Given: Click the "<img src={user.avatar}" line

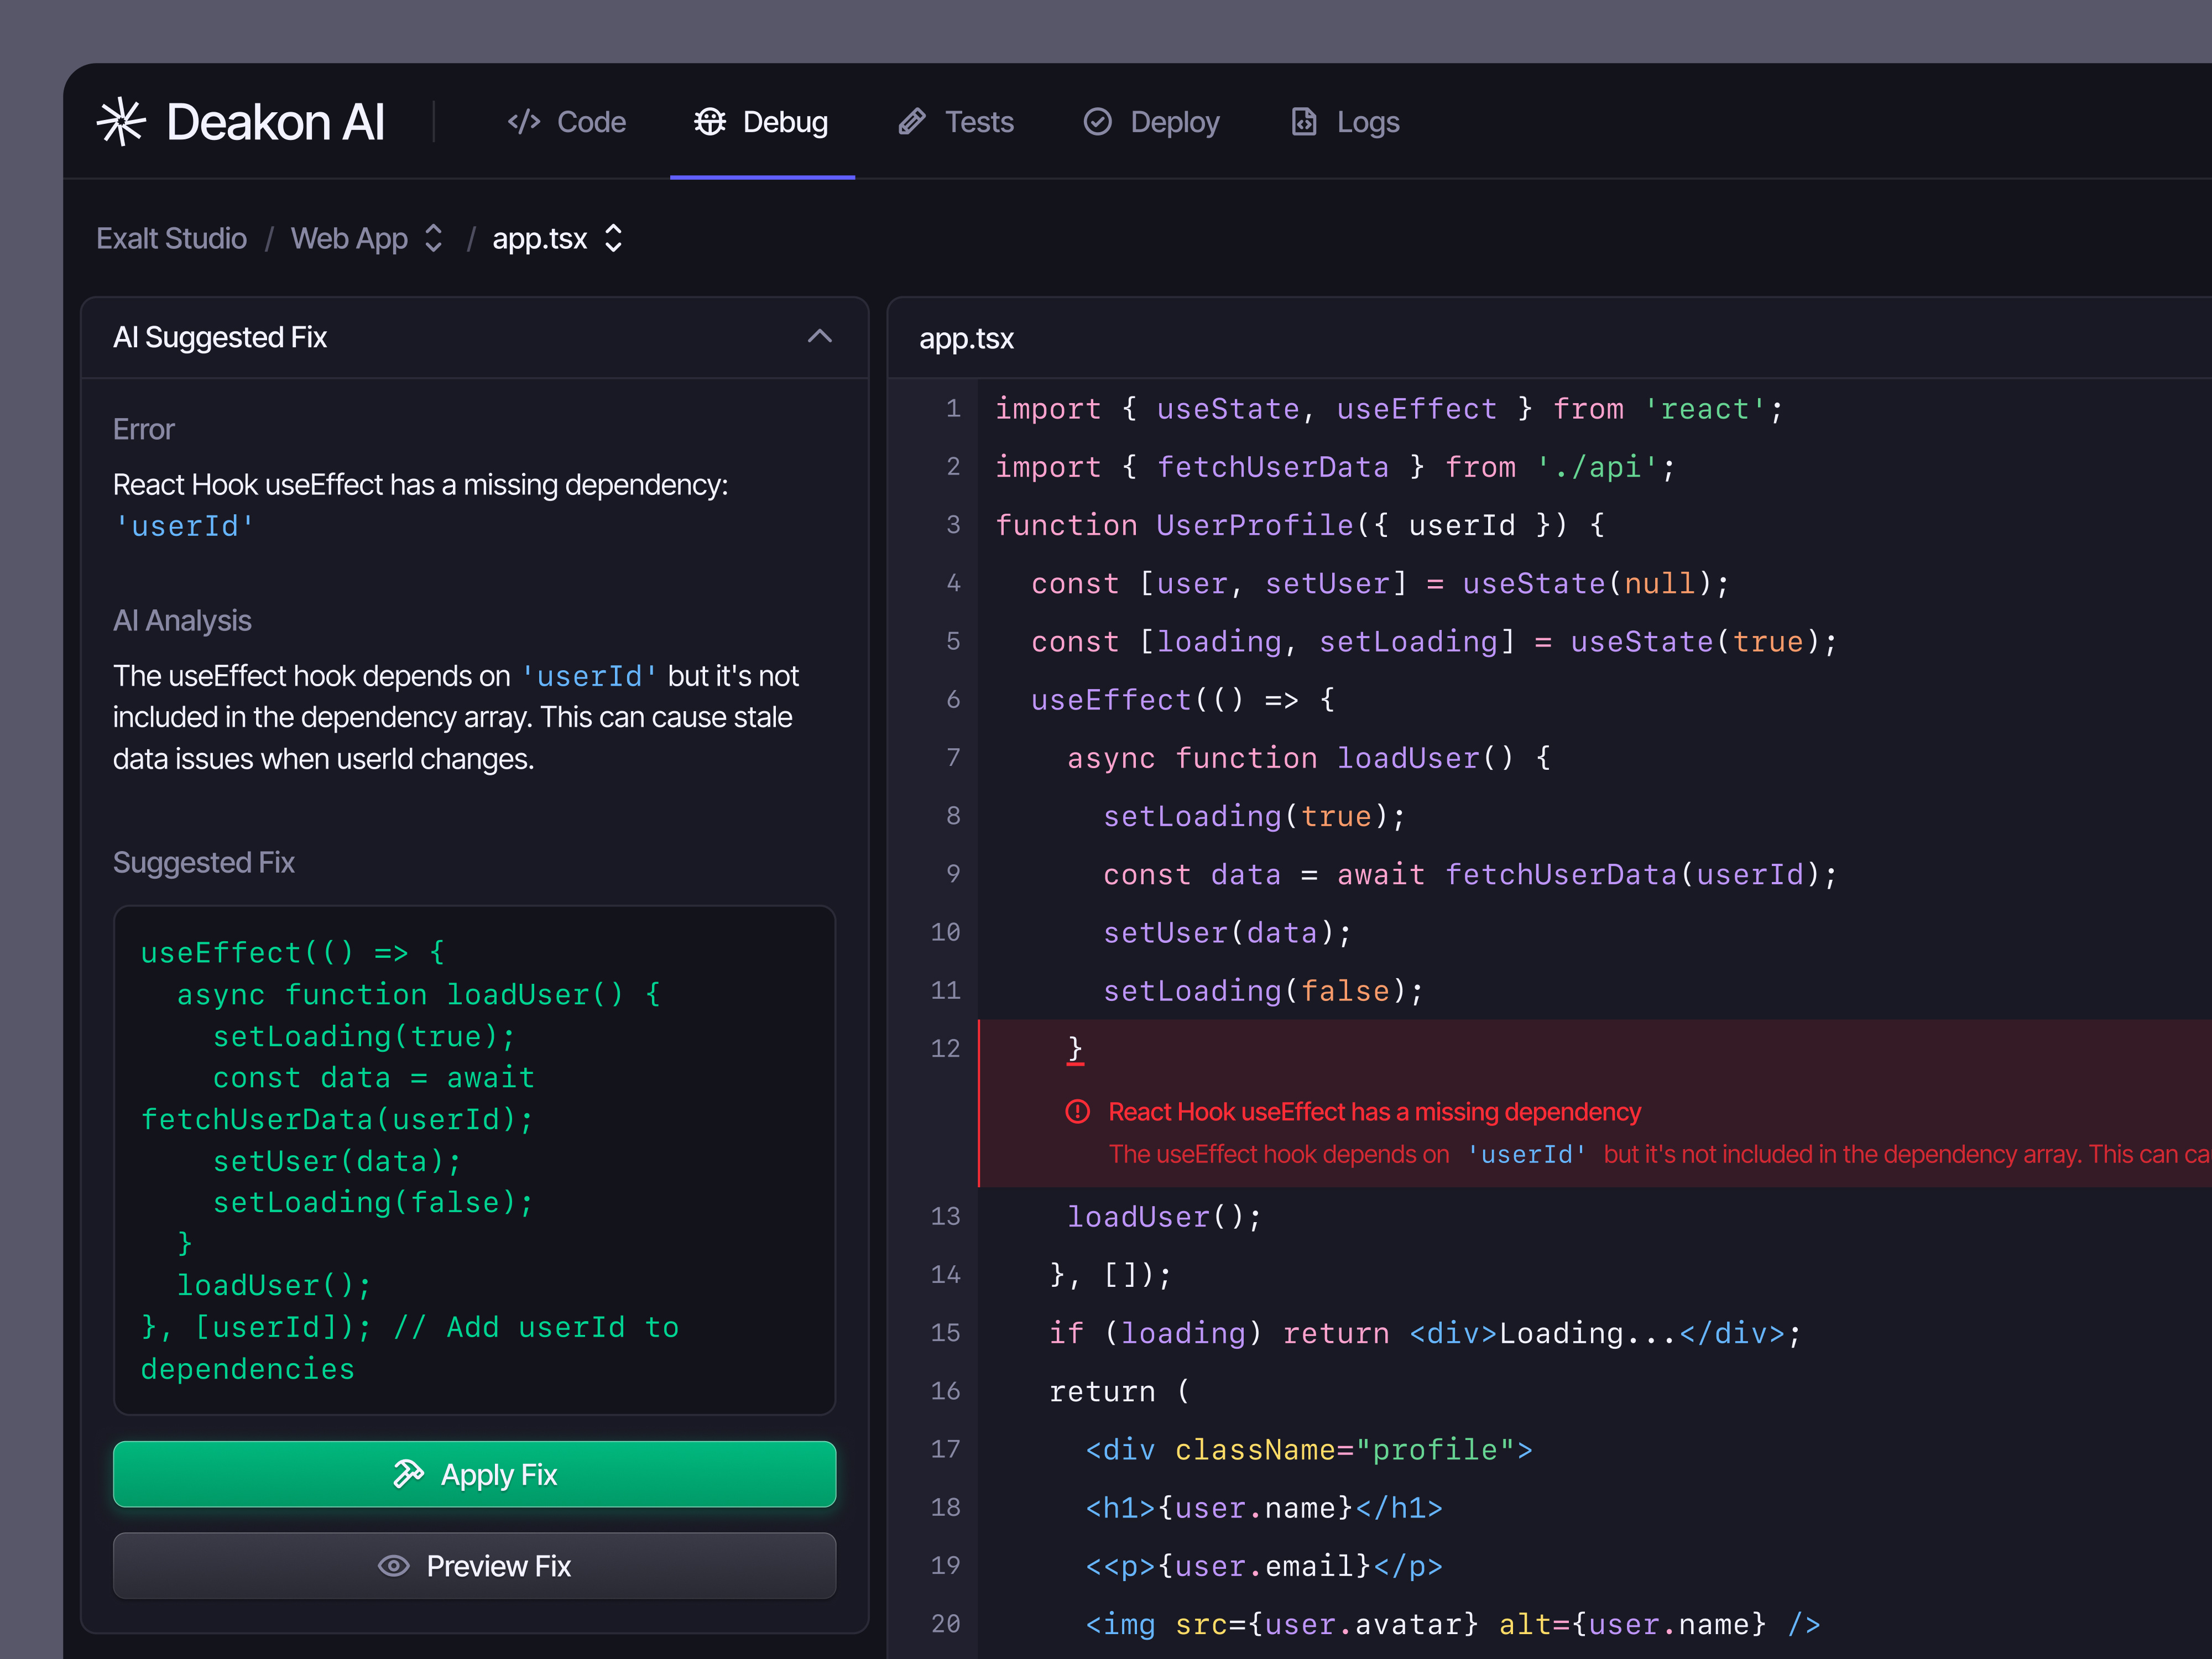Looking at the screenshot, I should [x=1453, y=1624].
